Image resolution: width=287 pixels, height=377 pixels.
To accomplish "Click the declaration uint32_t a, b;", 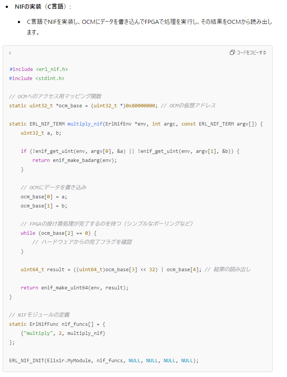I will click(x=41, y=133).
